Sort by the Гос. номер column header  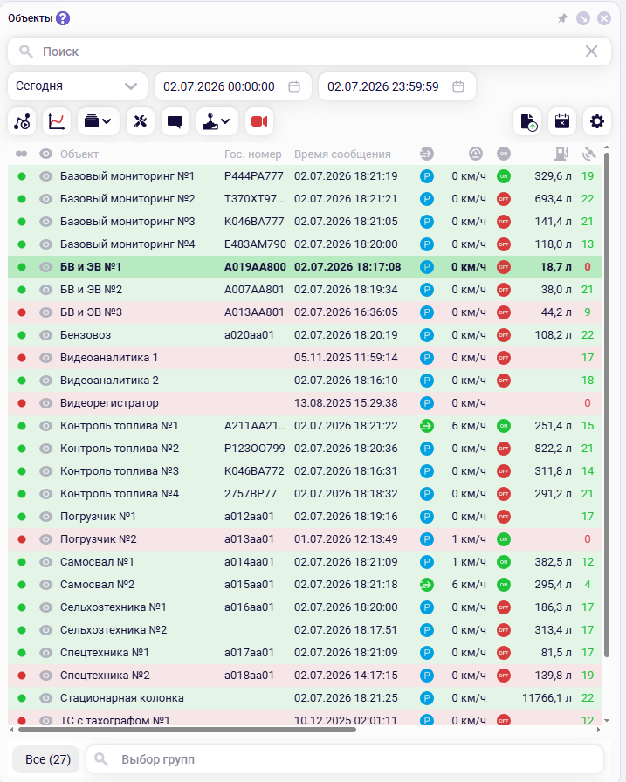click(x=253, y=154)
